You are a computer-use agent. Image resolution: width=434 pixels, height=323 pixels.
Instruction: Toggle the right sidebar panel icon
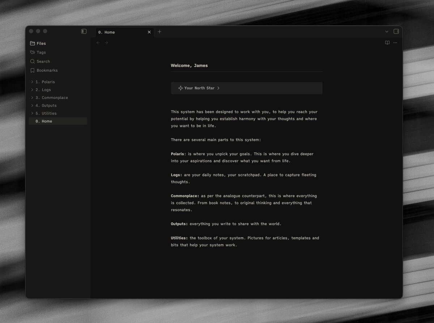tap(396, 31)
